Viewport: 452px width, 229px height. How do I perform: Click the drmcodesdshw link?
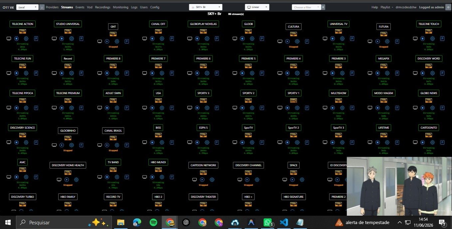(406, 7)
